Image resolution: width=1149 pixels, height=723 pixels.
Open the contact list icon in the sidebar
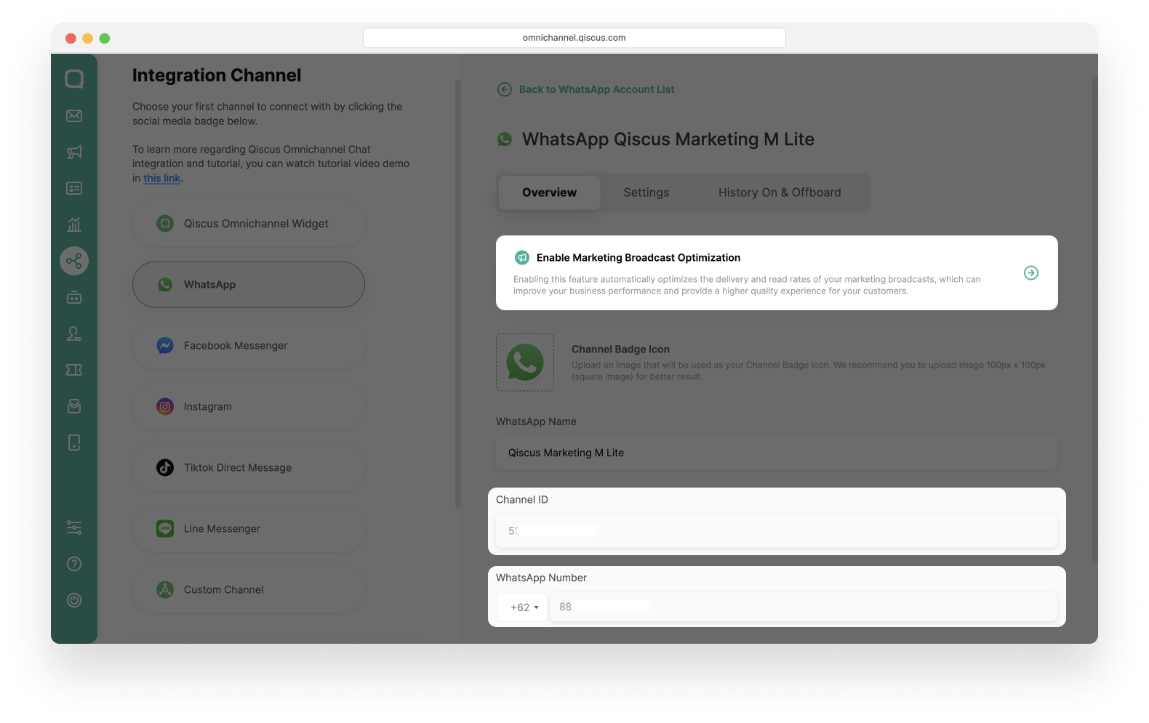point(74,188)
